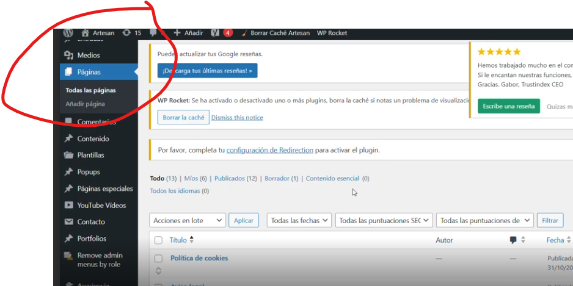Open the configuración de Redirection link
This screenshot has width=573, height=286.
point(269,150)
